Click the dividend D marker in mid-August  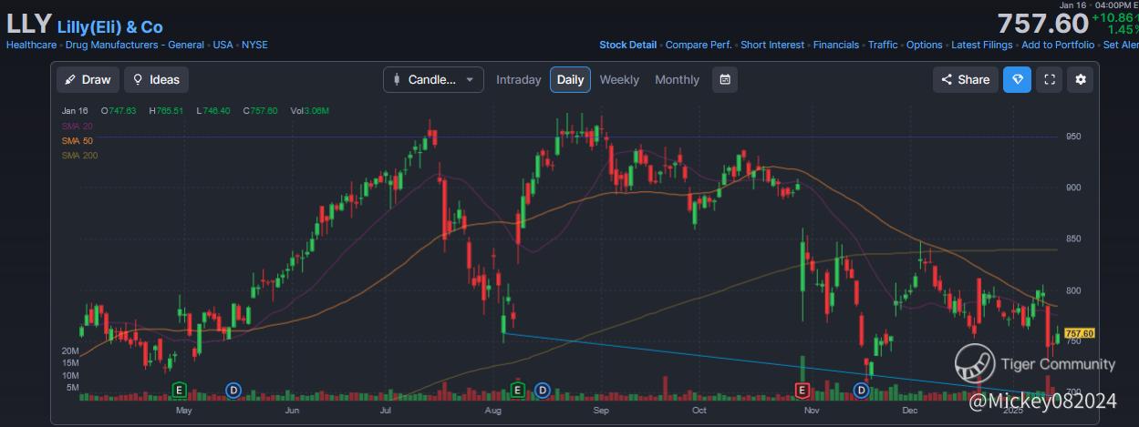542,390
